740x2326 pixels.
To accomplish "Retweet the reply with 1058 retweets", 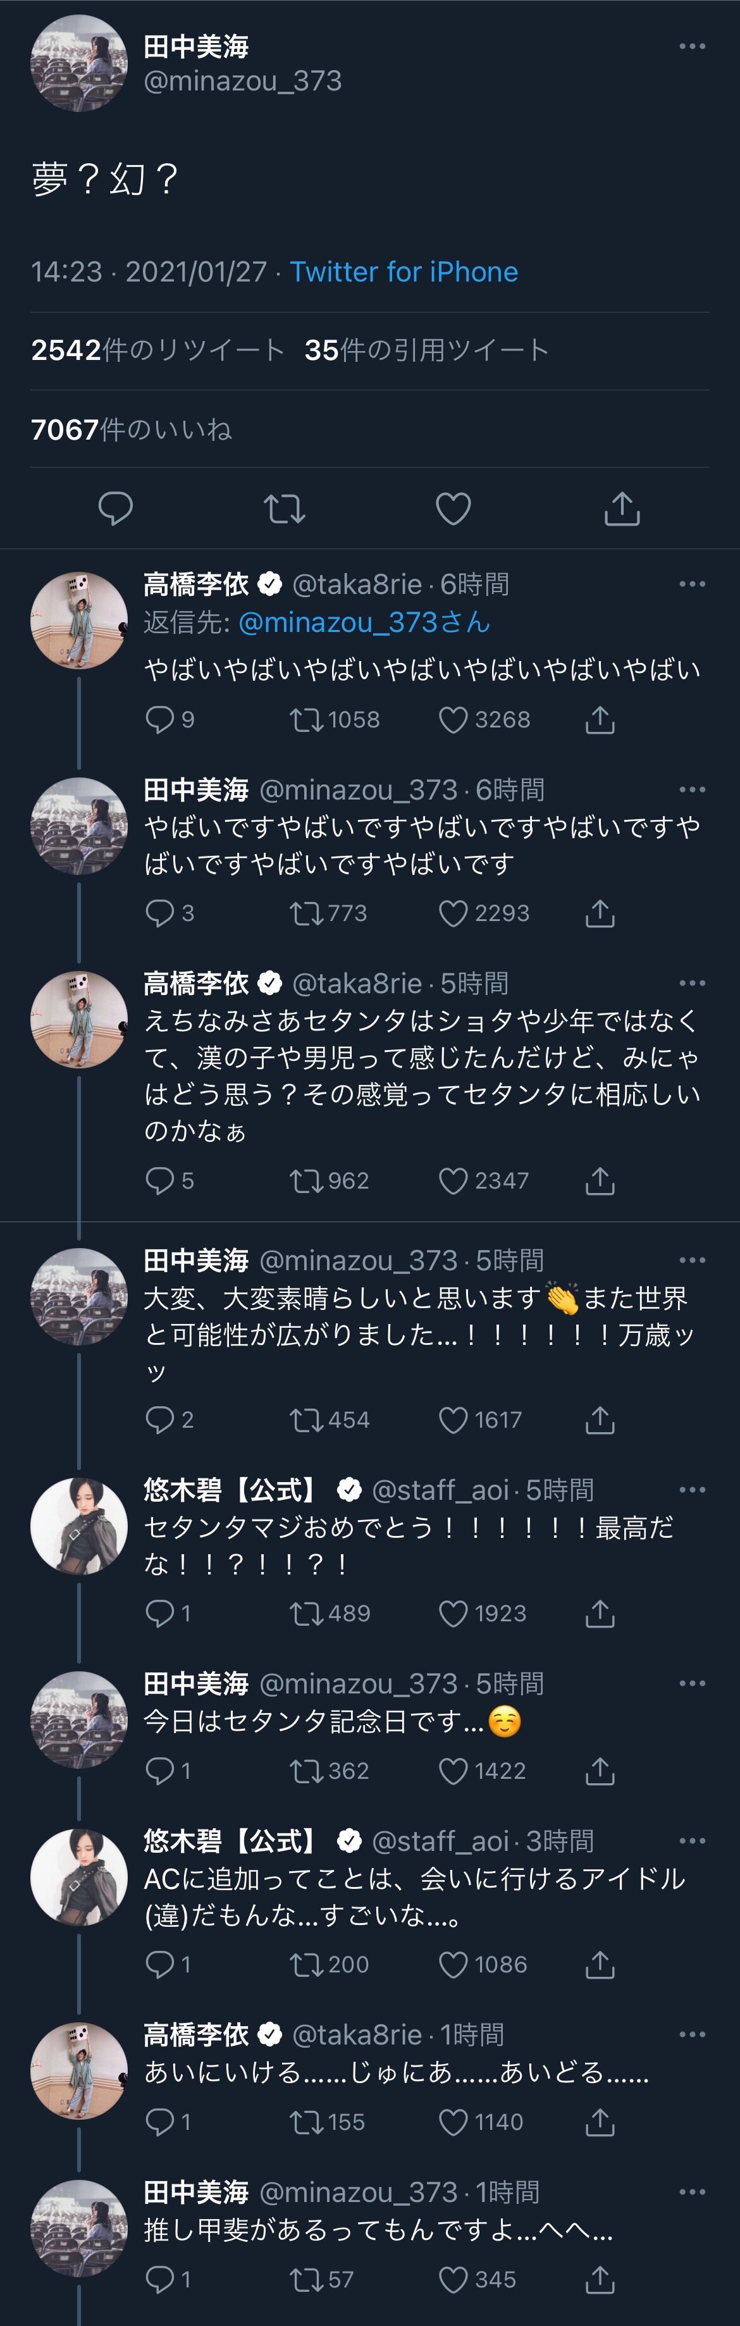I will tap(306, 720).
